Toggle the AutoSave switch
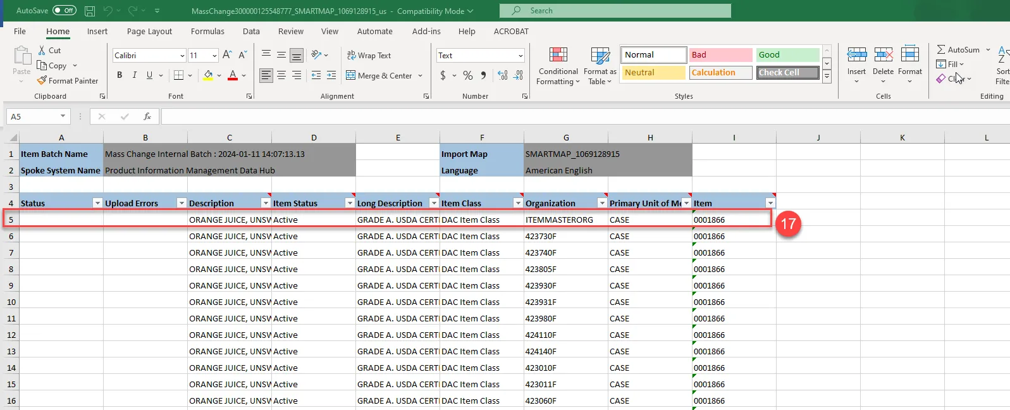 pos(65,11)
